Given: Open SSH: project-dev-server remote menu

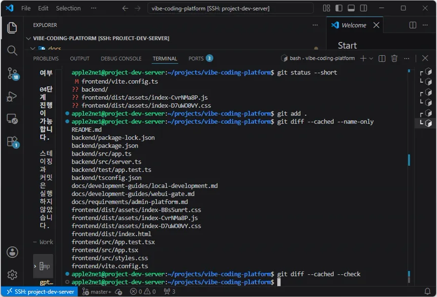Looking at the screenshot, I should coord(40,291).
